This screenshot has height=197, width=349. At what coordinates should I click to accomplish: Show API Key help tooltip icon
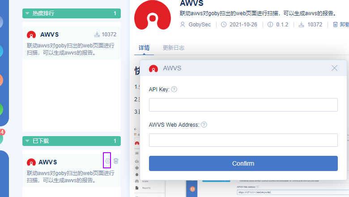click(x=174, y=89)
